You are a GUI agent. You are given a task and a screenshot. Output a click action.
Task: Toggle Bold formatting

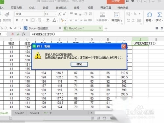pos(17,20)
